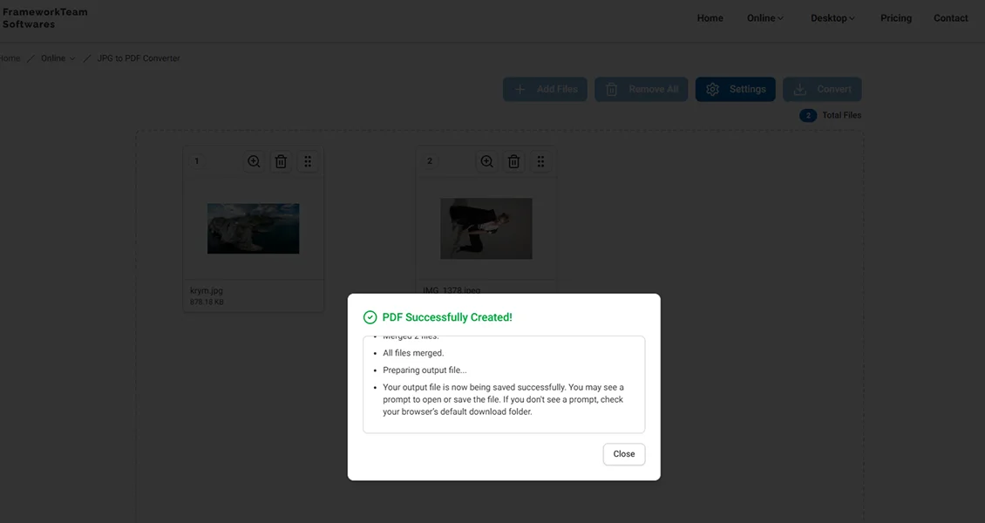Expand the Online navigation dropdown
The width and height of the screenshot is (985, 523).
pos(765,18)
